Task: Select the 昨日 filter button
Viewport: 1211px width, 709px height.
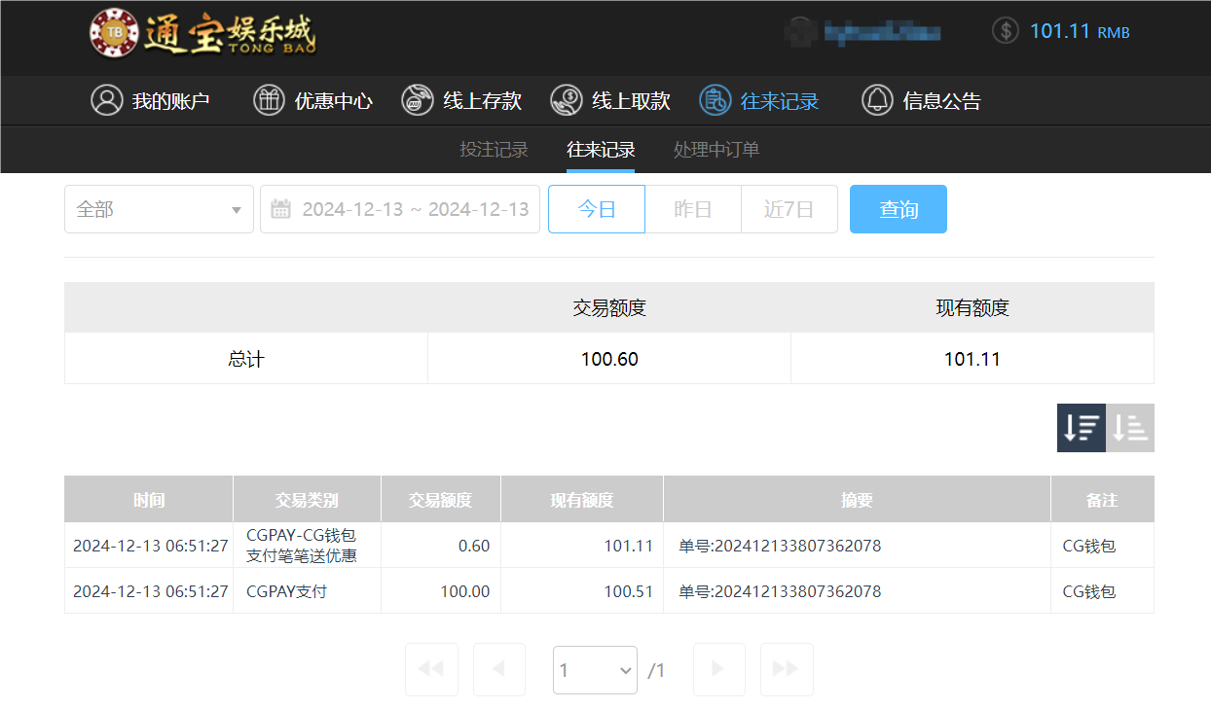Action: coord(692,208)
